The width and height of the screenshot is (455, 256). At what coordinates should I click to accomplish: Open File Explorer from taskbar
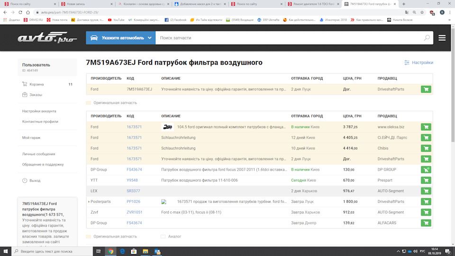coord(146,251)
